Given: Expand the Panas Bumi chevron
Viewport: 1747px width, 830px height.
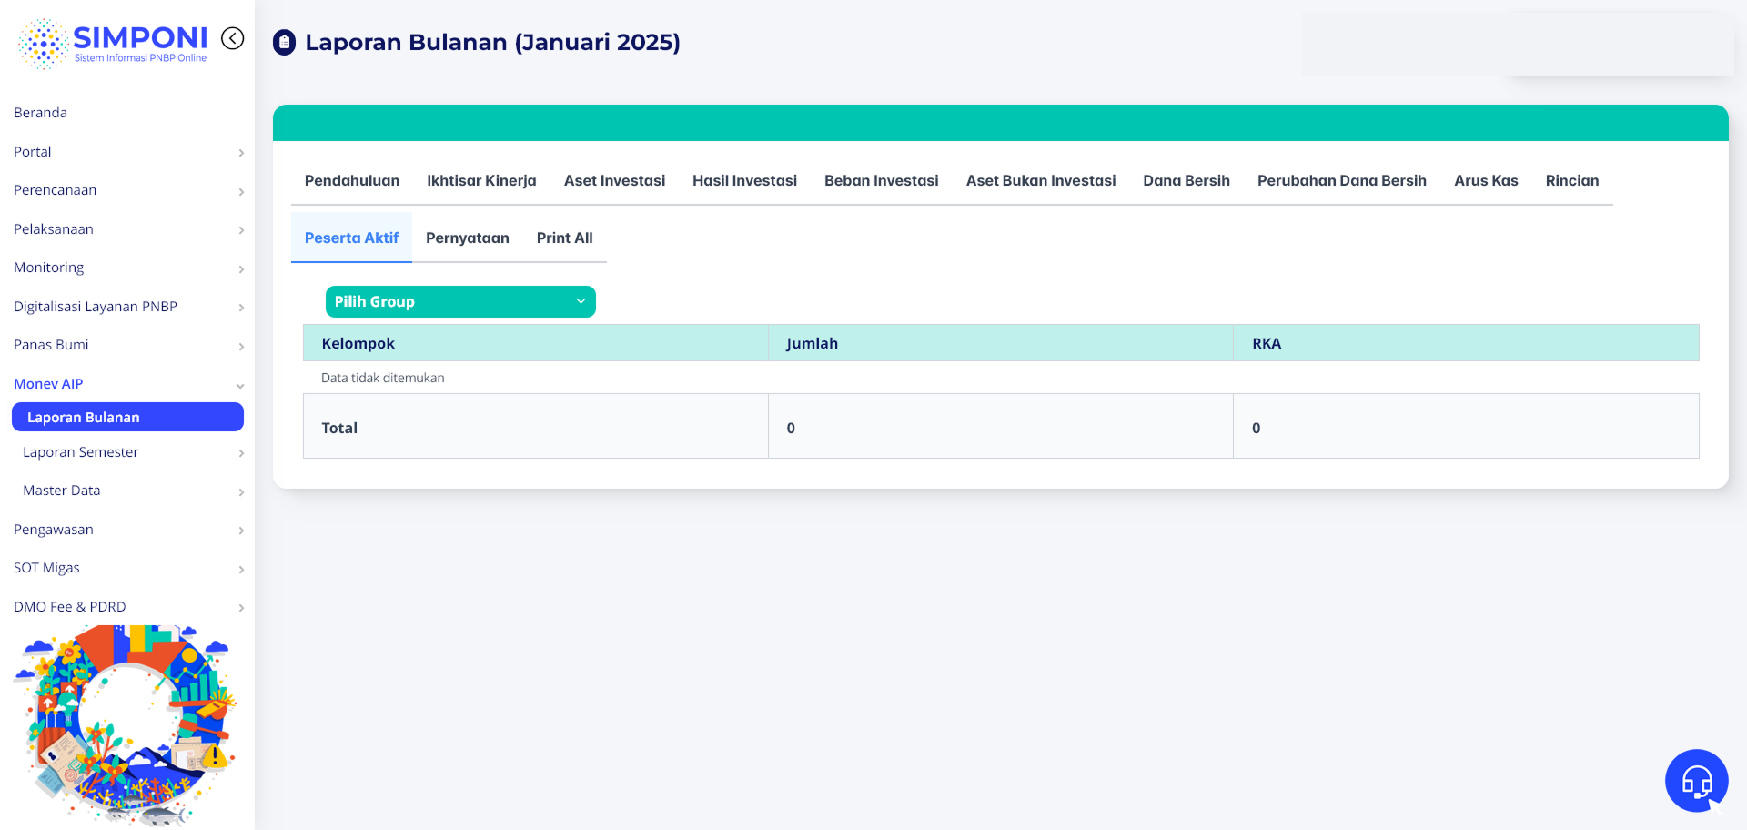Looking at the screenshot, I should (241, 347).
